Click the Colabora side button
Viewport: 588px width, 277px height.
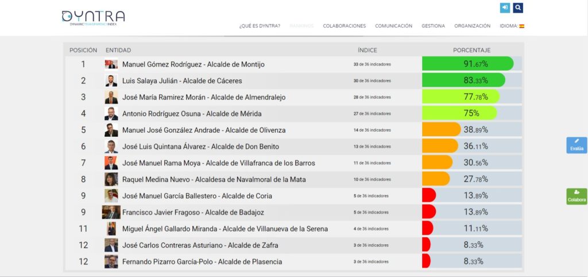[577, 197]
